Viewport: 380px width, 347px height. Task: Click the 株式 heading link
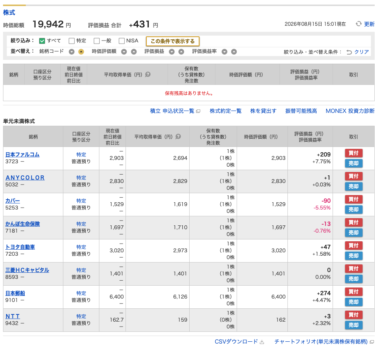coord(9,13)
